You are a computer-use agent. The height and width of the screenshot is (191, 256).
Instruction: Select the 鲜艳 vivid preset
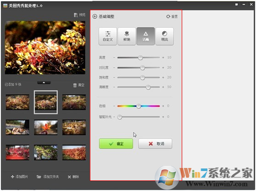tap(126, 36)
